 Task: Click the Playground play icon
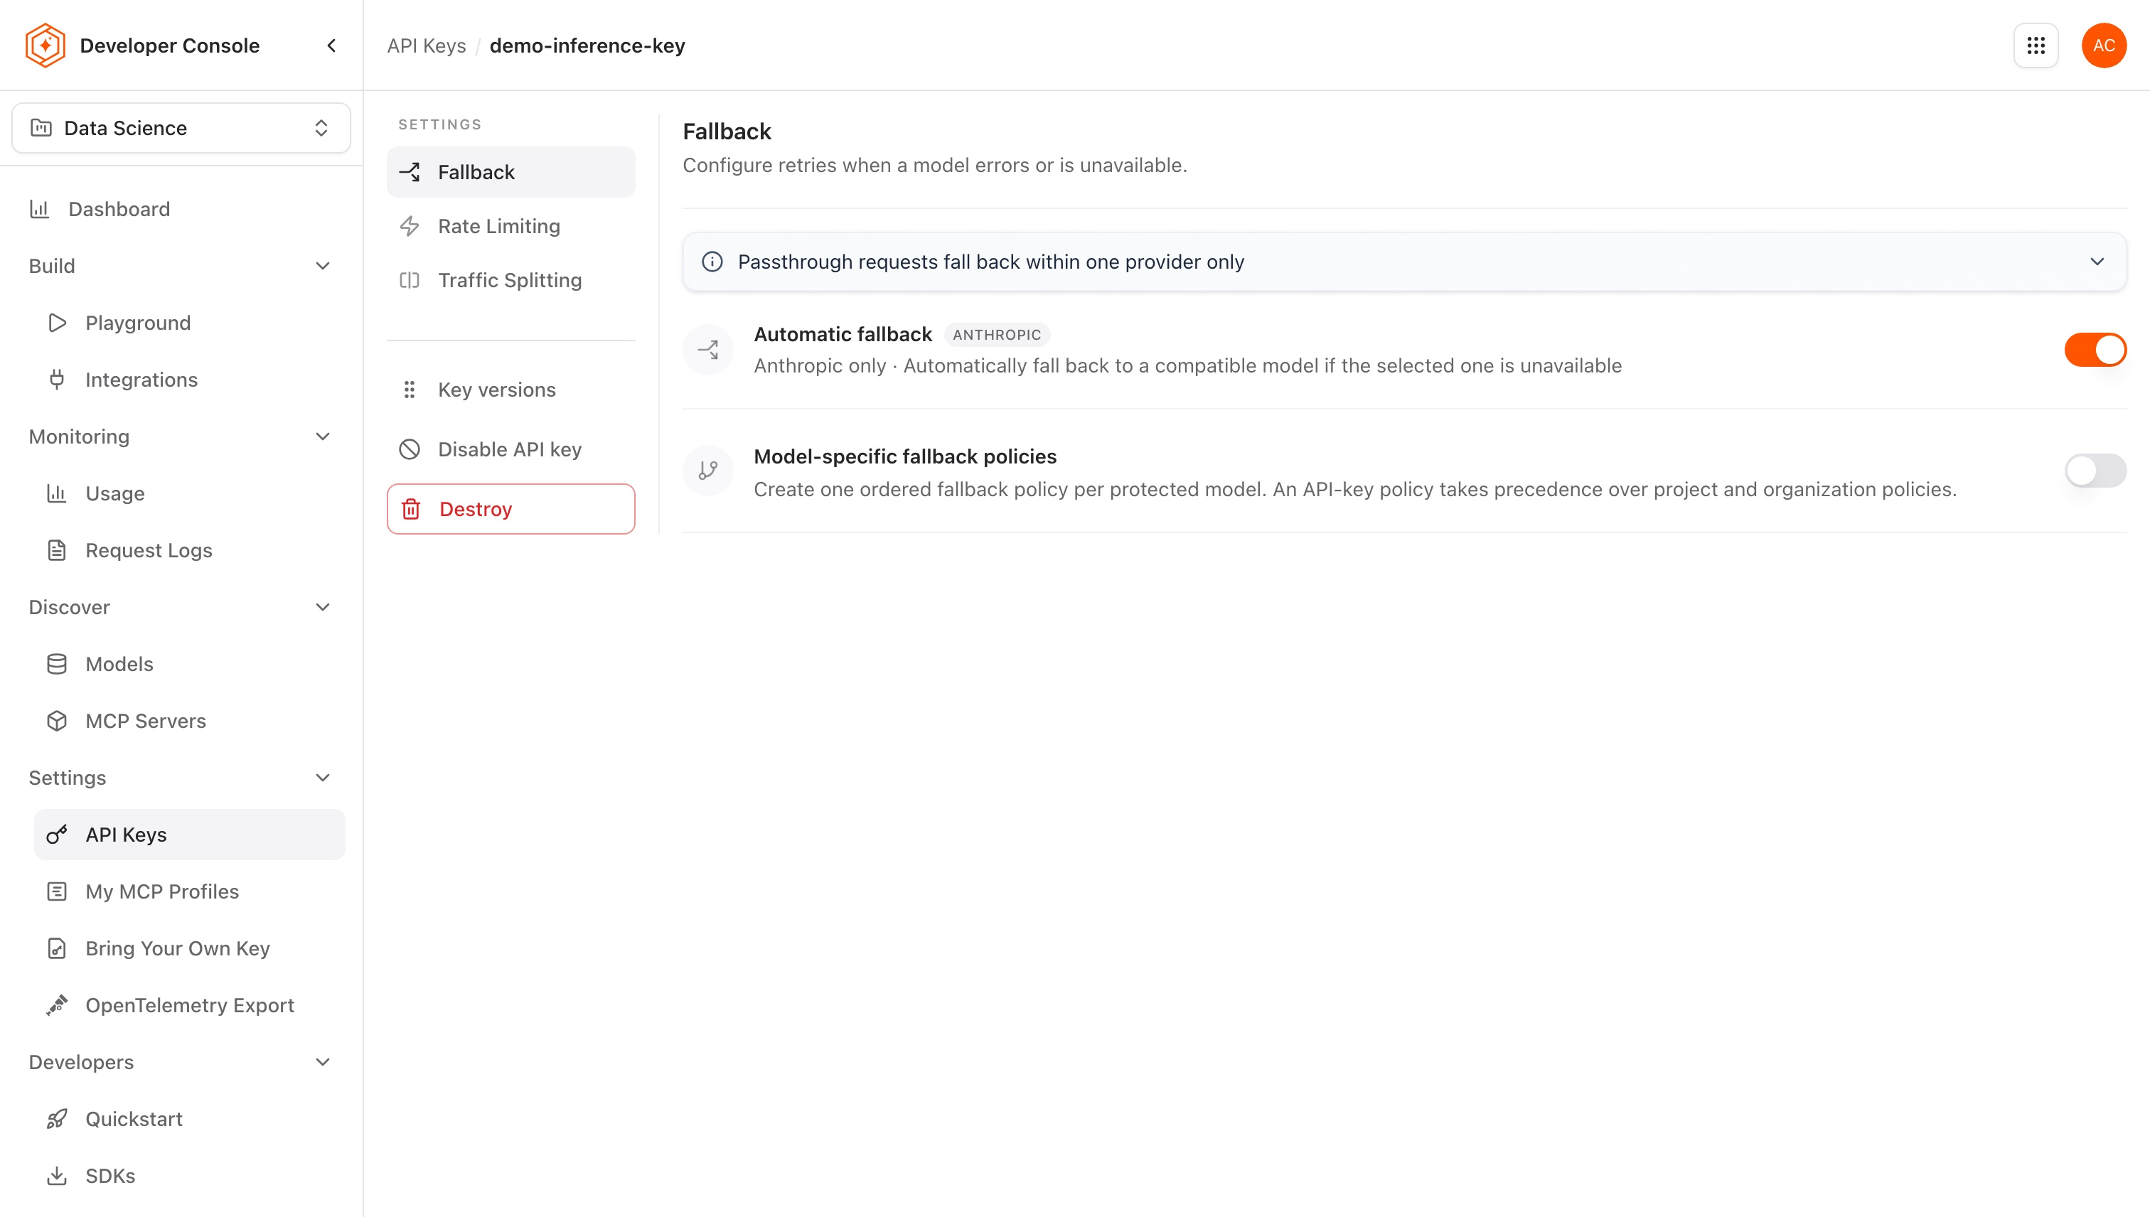click(57, 323)
